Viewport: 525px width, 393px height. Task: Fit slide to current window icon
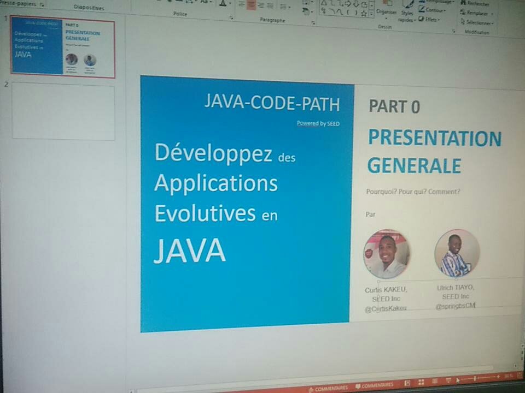(520, 375)
